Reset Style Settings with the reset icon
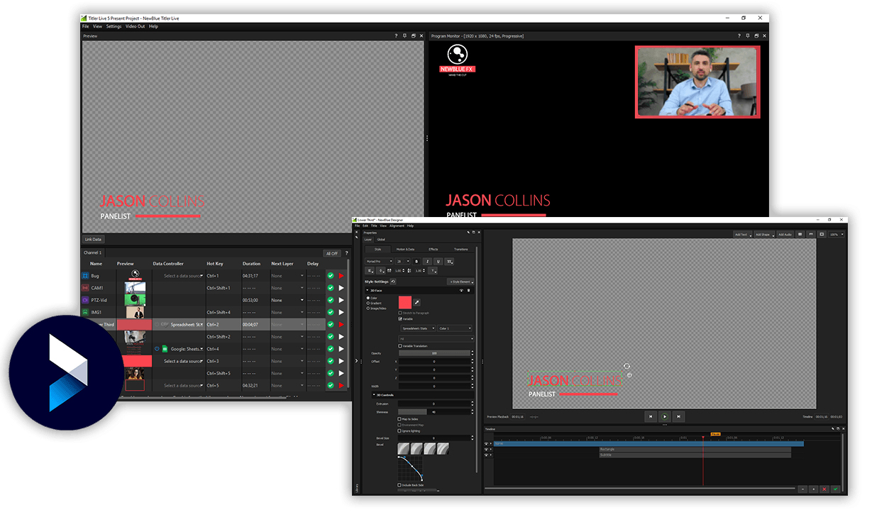Screen dimensions: 894x517 point(393,282)
